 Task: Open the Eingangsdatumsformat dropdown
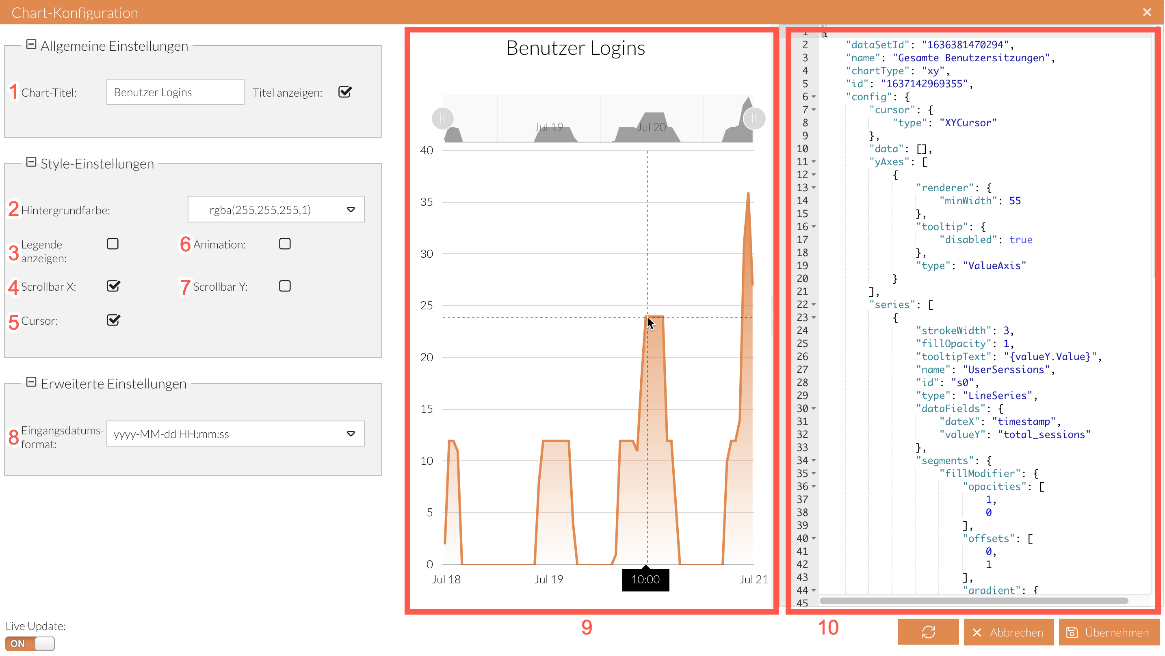pyautogui.click(x=235, y=434)
